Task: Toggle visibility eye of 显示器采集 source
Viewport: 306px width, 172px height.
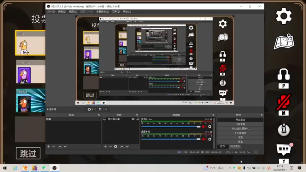Action: [x=133, y=119]
